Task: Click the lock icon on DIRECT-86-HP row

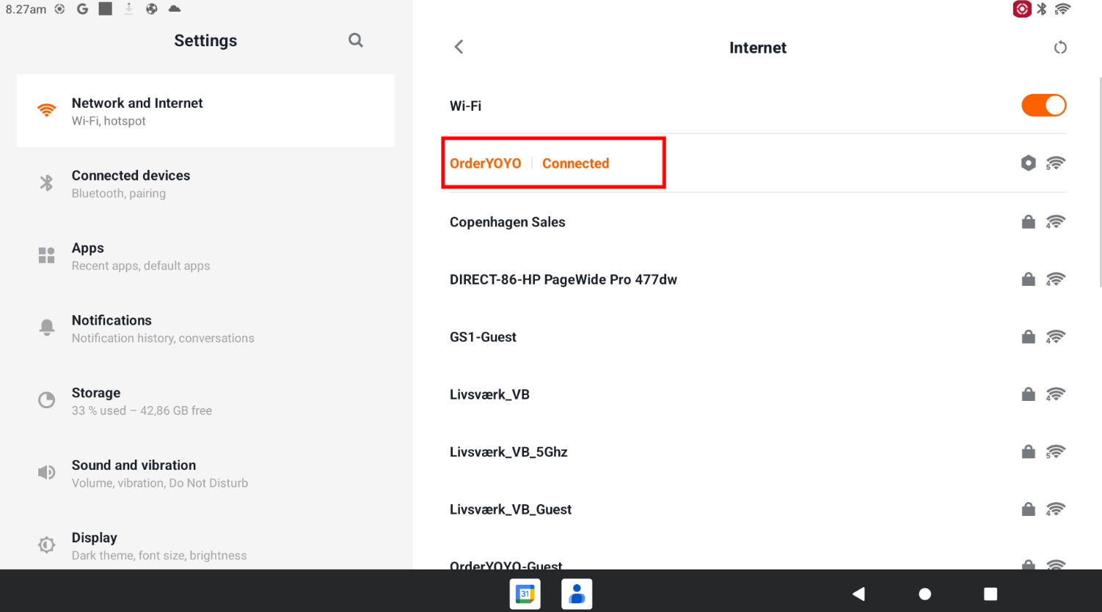Action: (x=1029, y=279)
